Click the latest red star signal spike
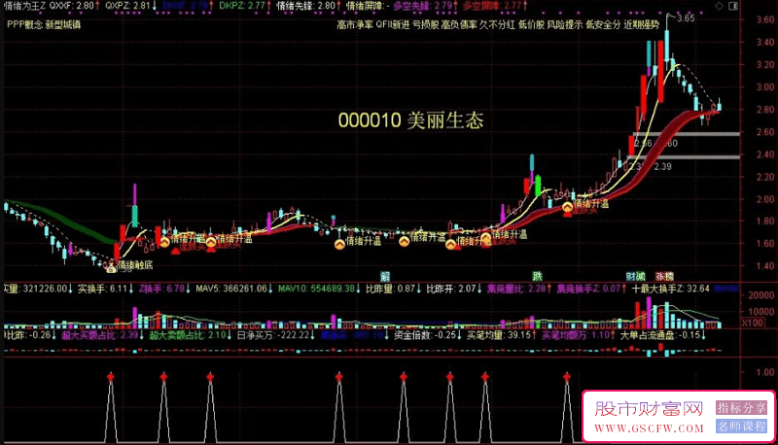 click(567, 378)
